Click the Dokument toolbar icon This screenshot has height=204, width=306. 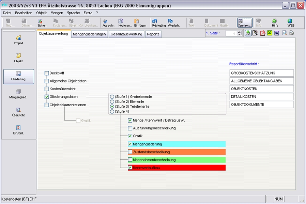pyautogui.click(x=206, y=21)
